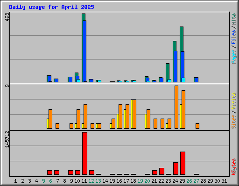Click day label 25 on the x-axis
The width and height of the screenshot is (239, 186).
pyautogui.click(x=182, y=181)
